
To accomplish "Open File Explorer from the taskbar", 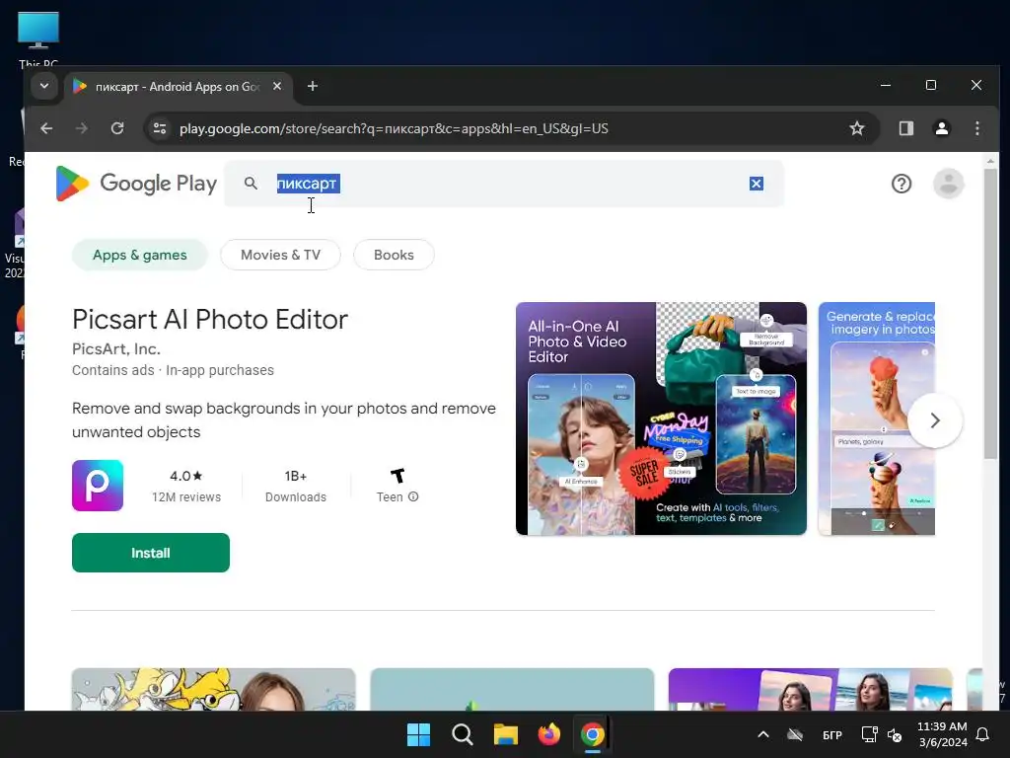I will (506, 734).
